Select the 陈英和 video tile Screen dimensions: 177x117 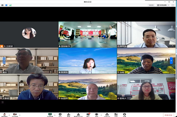88,61
